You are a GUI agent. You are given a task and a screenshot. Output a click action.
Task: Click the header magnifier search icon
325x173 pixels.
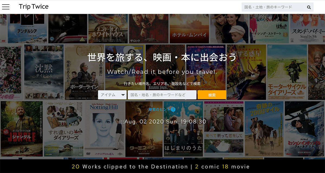point(309,7)
